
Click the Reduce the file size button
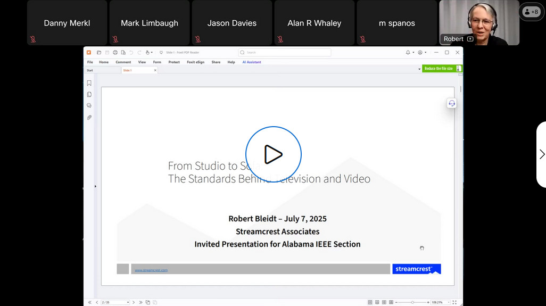click(439, 69)
